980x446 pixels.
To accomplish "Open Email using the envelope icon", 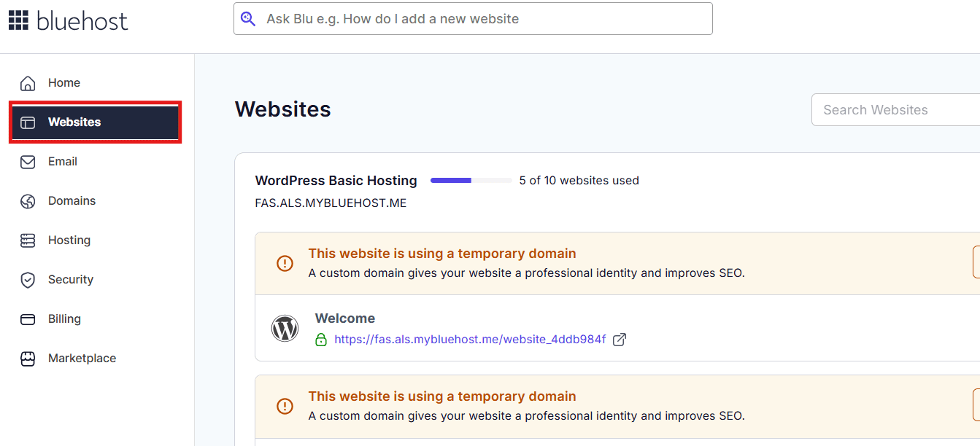I will [28, 161].
